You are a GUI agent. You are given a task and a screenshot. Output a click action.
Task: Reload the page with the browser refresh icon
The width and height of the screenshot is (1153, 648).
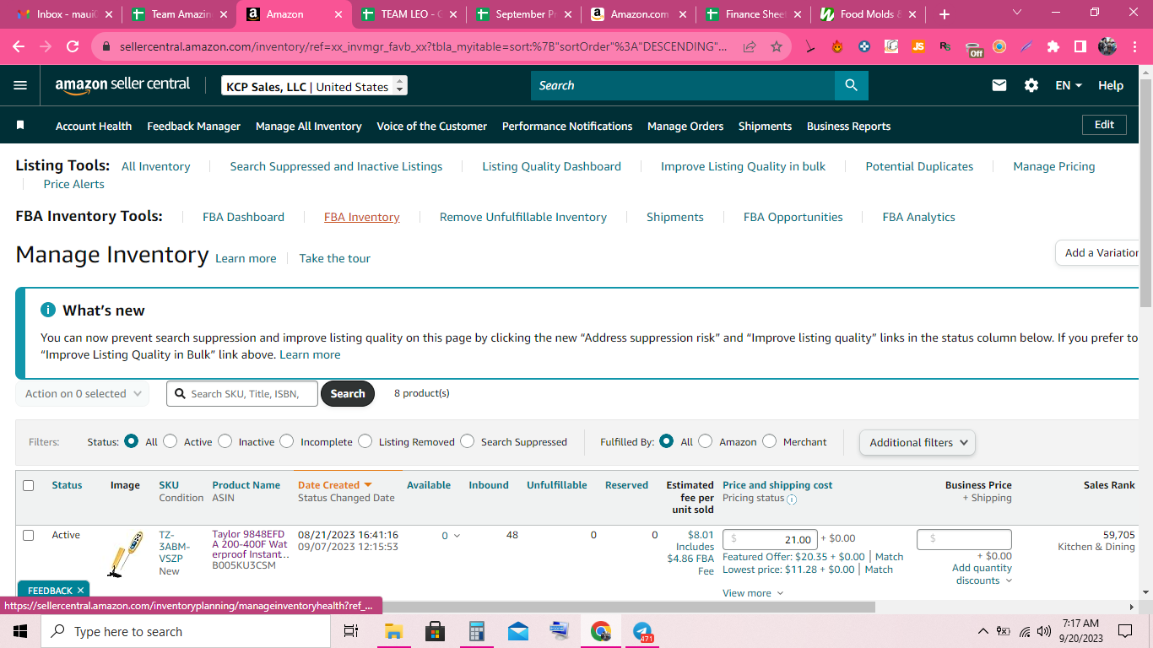point(73,46)
